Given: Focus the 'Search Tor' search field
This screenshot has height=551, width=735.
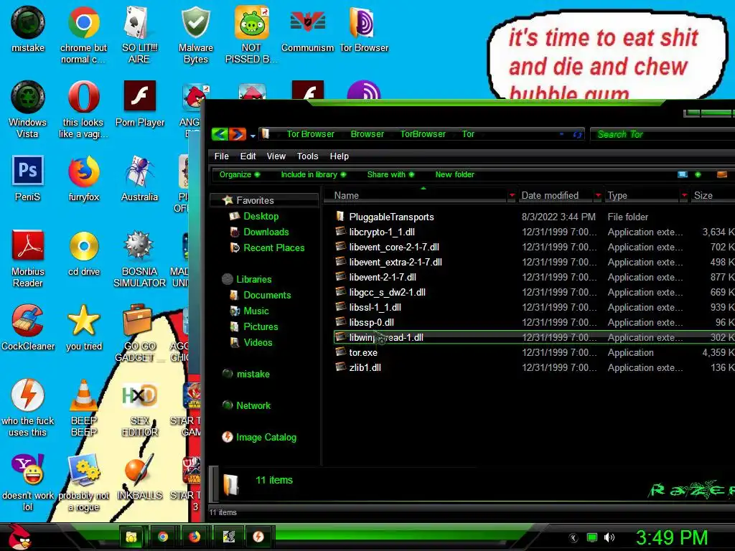Looking at the screenshot, I should [662, 134].
